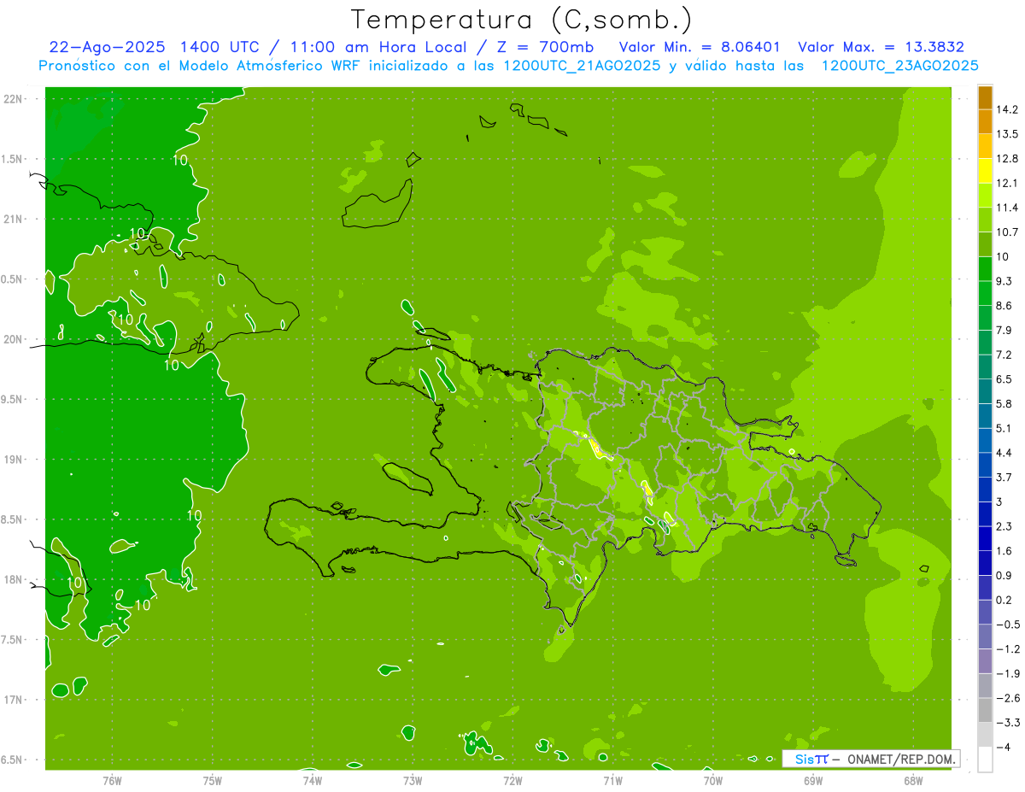The height and width of the screenshot is (792, 1025).
Task: Click the colorbar label "-0.5"
Action: click(1007, 625)
